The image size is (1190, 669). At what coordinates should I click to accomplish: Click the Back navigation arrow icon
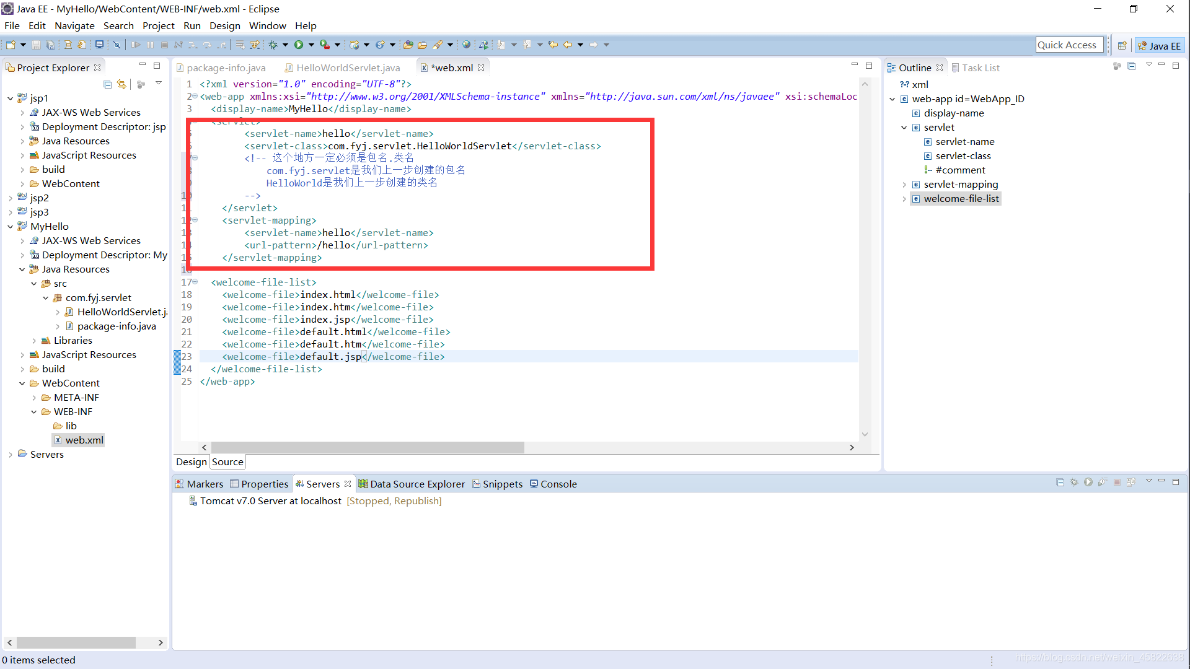point(567,45)
